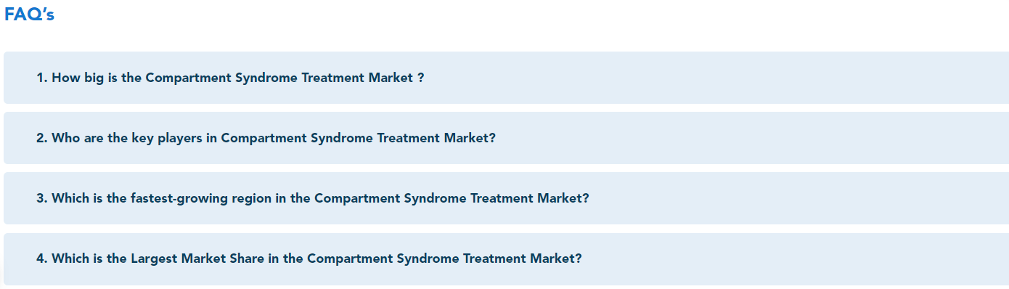Reveal the largest market share answer
This screenshot has height=289, width=1009.
(506, 259)
